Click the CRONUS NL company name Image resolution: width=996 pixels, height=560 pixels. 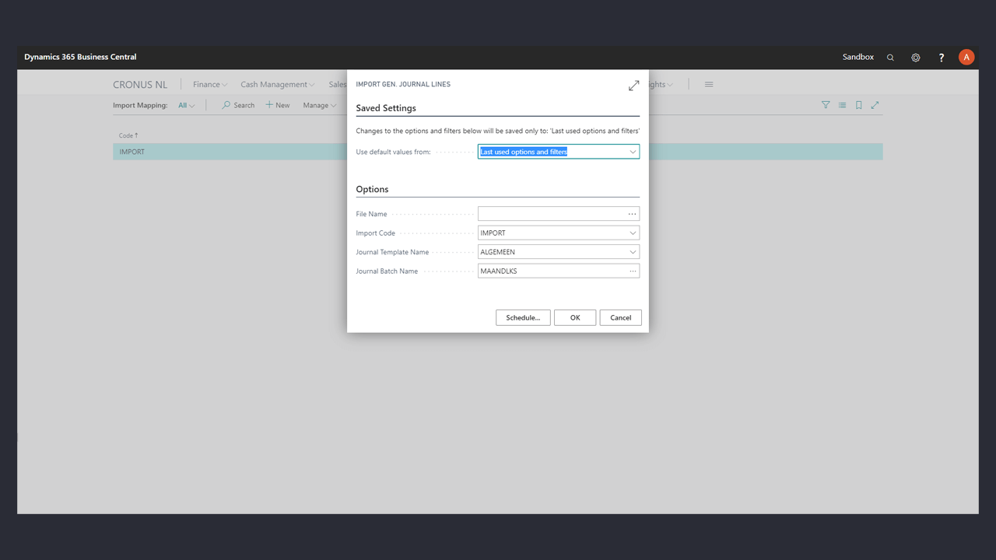pos(140,84)
